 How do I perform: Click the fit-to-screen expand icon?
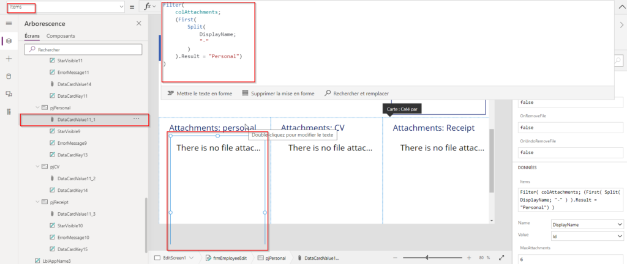click(x=502, y=258)
